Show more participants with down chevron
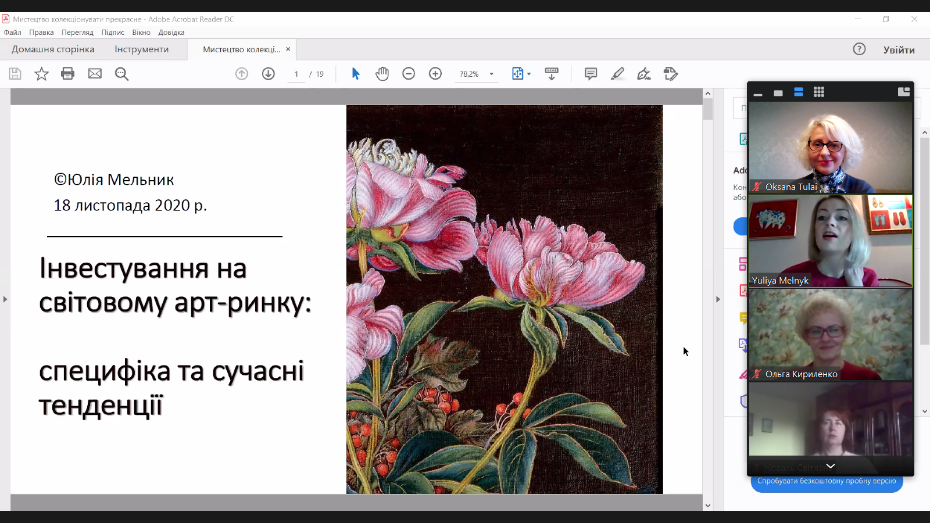This screenshot has width=930, height=523. tap(831, 466)
